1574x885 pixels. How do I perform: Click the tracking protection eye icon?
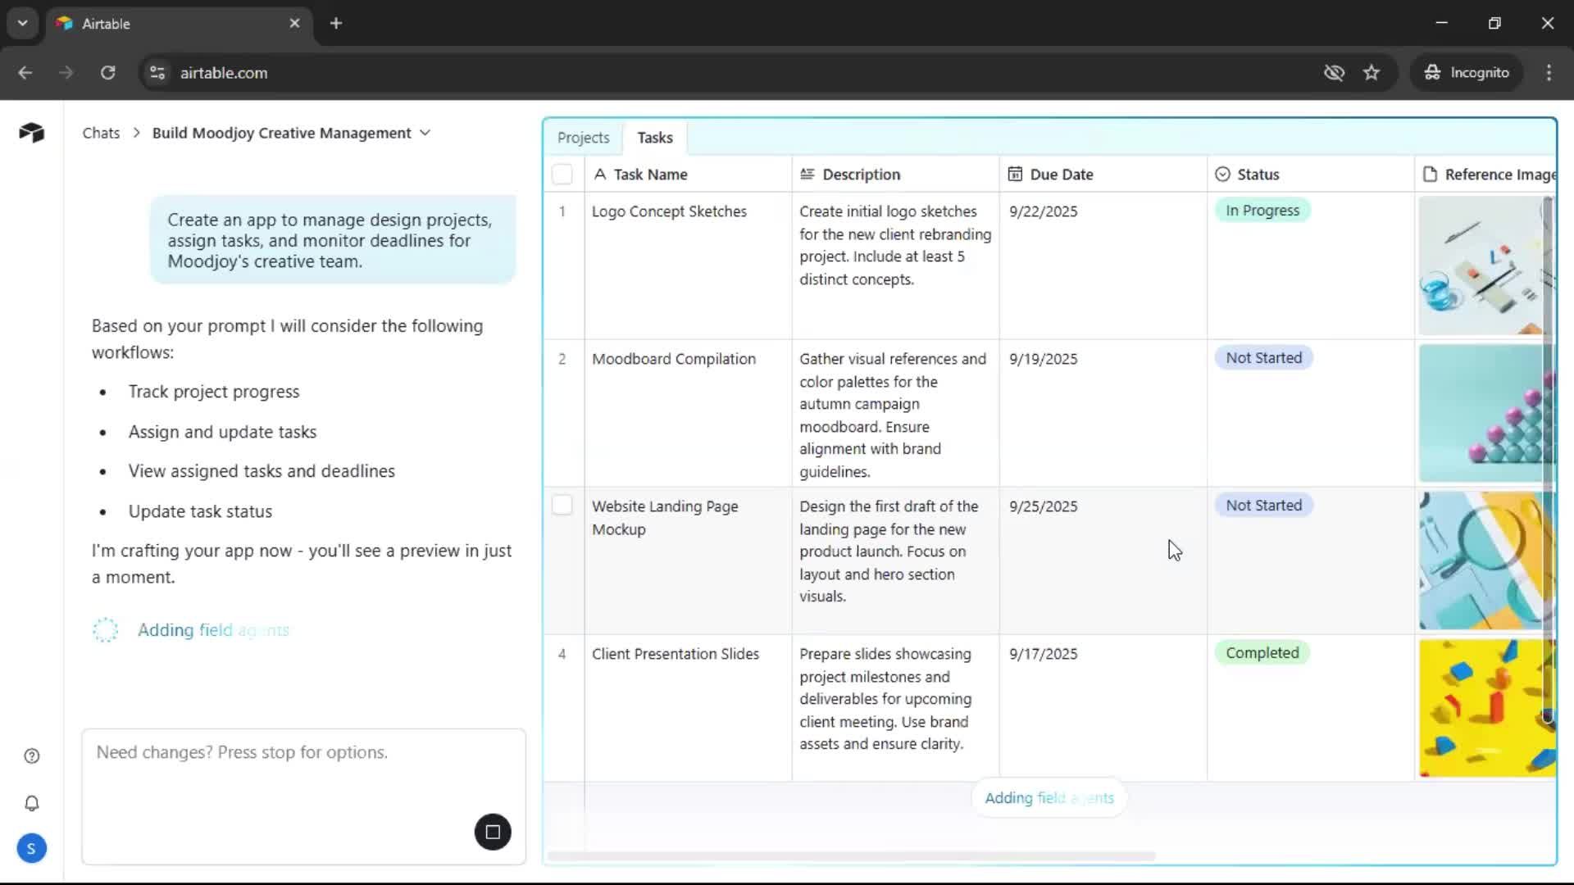tap(1334, 72)
